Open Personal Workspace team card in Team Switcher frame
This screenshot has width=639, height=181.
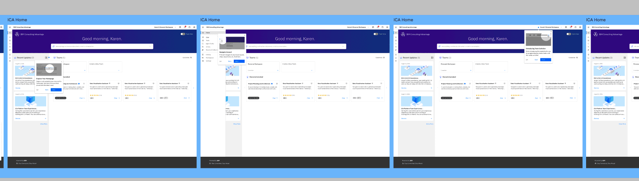click(x=456, y=67)
